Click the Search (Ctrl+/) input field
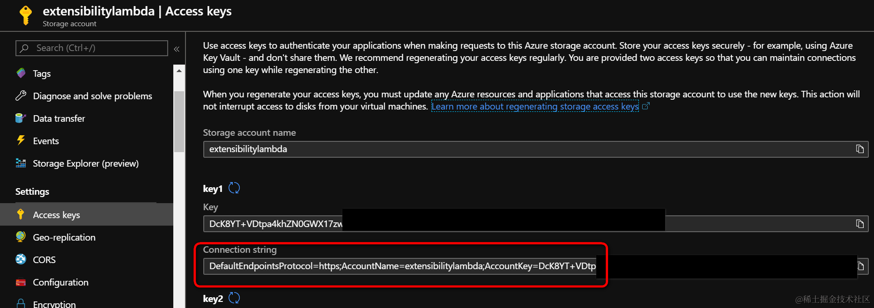The width and height of the screenshot is (874, 308). [x=92, y=48]
